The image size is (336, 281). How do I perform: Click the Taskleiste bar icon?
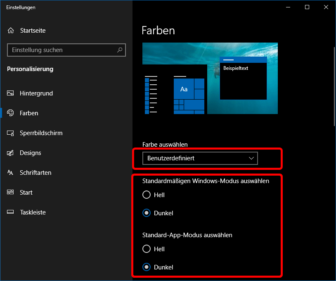(11, 212)
